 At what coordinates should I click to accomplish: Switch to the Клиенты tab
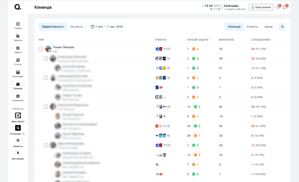coord(252,27)
